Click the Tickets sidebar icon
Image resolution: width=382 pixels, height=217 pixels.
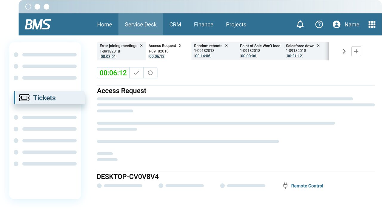click(24, 98)
